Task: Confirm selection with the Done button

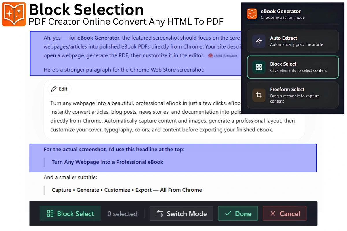Action: 238,214
